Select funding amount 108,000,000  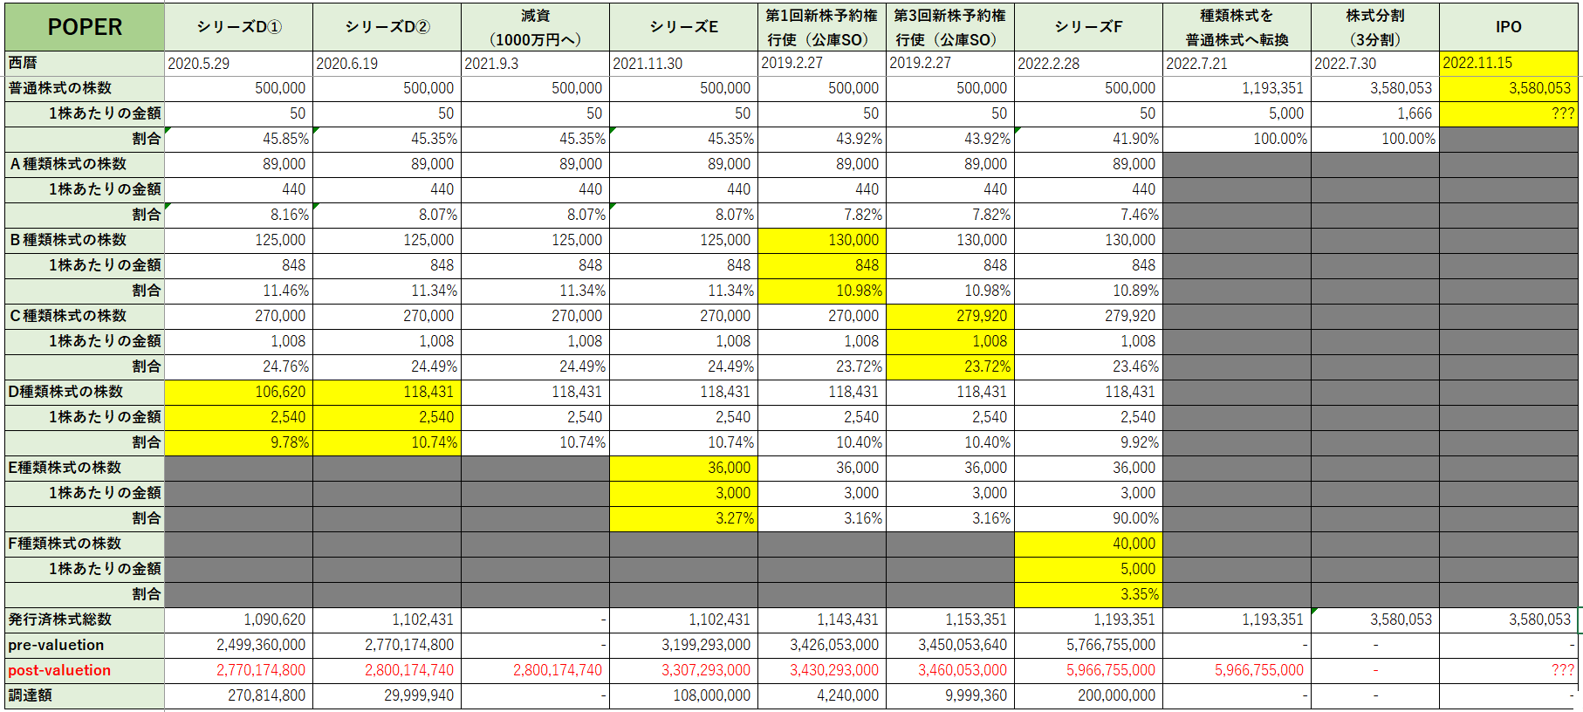(683, 695)
